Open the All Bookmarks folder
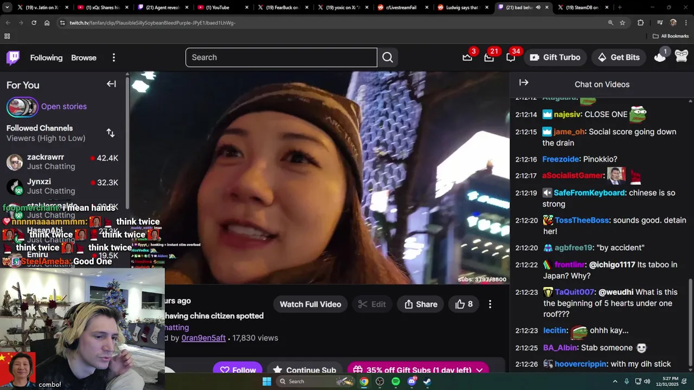Image resolution: width=694 pixels, height=390 pixels. [671, 36]
